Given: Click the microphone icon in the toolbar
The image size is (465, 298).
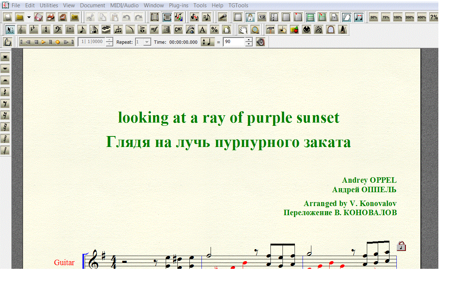Looking at the screenshot, I should coord(222,17).
